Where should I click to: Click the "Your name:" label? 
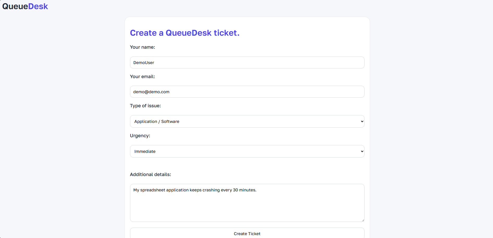[x=142, y=47]
